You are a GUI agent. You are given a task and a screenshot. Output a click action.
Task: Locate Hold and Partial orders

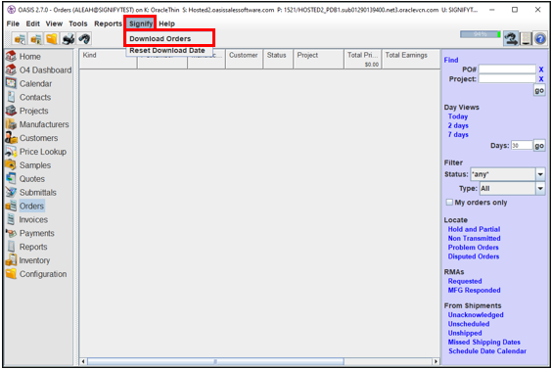pyautogui.click(x=474, y=229)
